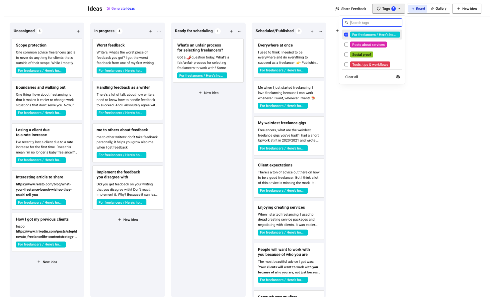
Task: Open My weirdest freelance gigs card
Action: (289, 136)
